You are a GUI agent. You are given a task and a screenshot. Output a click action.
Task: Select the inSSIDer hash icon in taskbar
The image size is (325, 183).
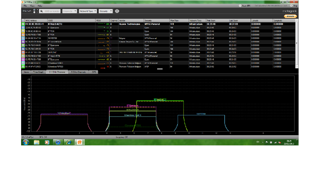tap(79, 142)
